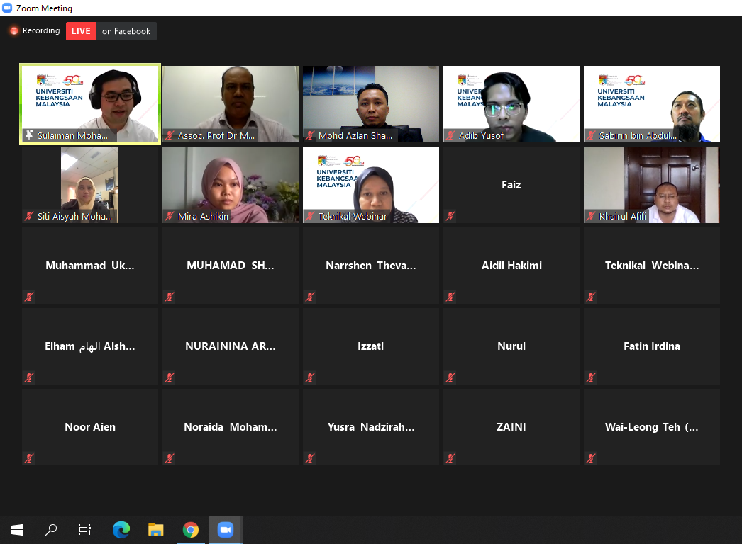Click muted mic icon on ZAINI's tile
742x544 pixels.
point(451,458)
